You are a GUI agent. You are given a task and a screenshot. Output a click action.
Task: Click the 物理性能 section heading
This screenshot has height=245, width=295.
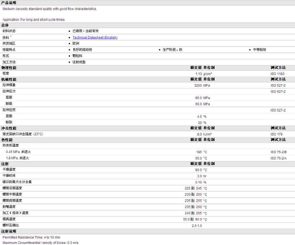[9, 68]
